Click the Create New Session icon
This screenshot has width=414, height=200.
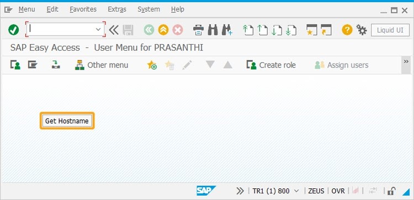tap(311, 30)
